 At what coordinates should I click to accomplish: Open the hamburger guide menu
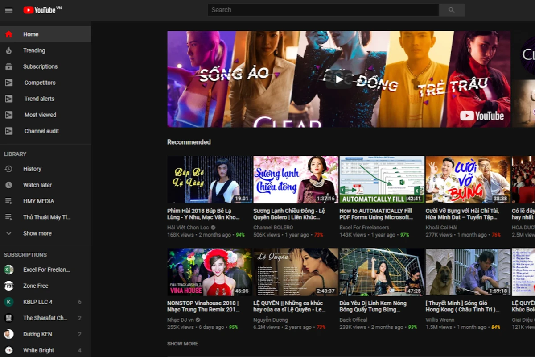(x=9, y=10)
